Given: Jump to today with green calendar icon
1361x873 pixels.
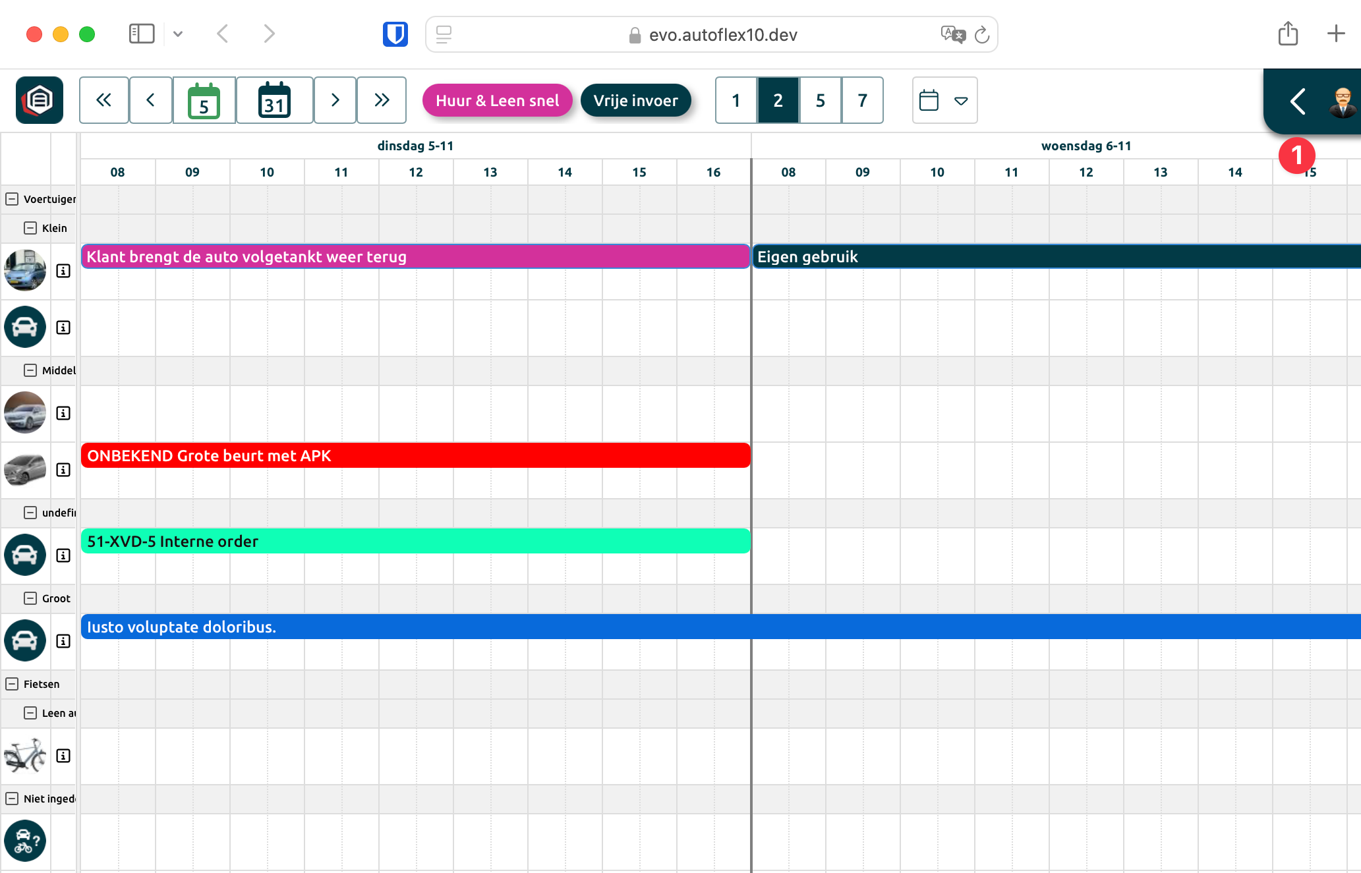Looking at the screenshot, I should pos(204,100).
